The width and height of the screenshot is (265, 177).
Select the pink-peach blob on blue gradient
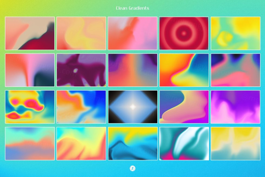pos(184,107)
